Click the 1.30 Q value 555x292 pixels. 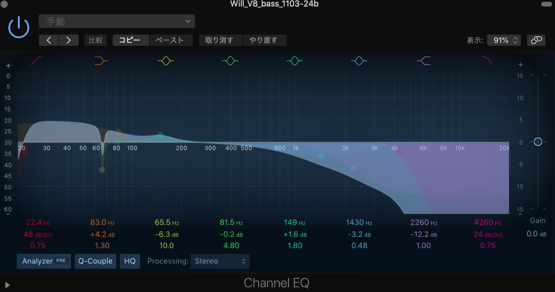[x=103, y=246]
